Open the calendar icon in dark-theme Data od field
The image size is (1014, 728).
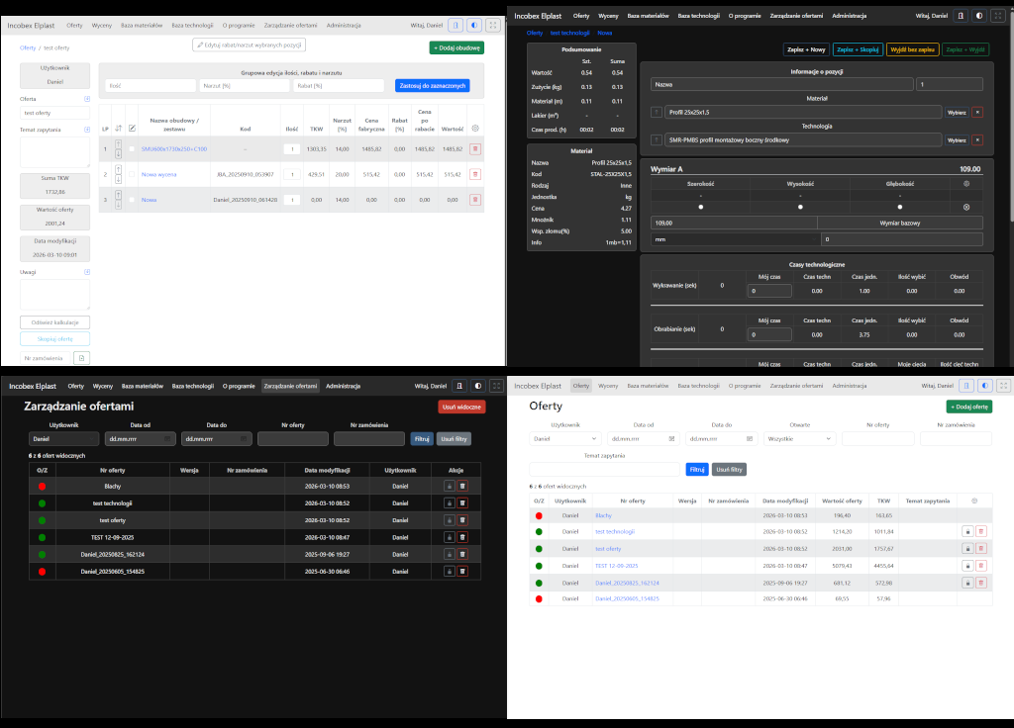pyautogui.click(x=167, y=439)
